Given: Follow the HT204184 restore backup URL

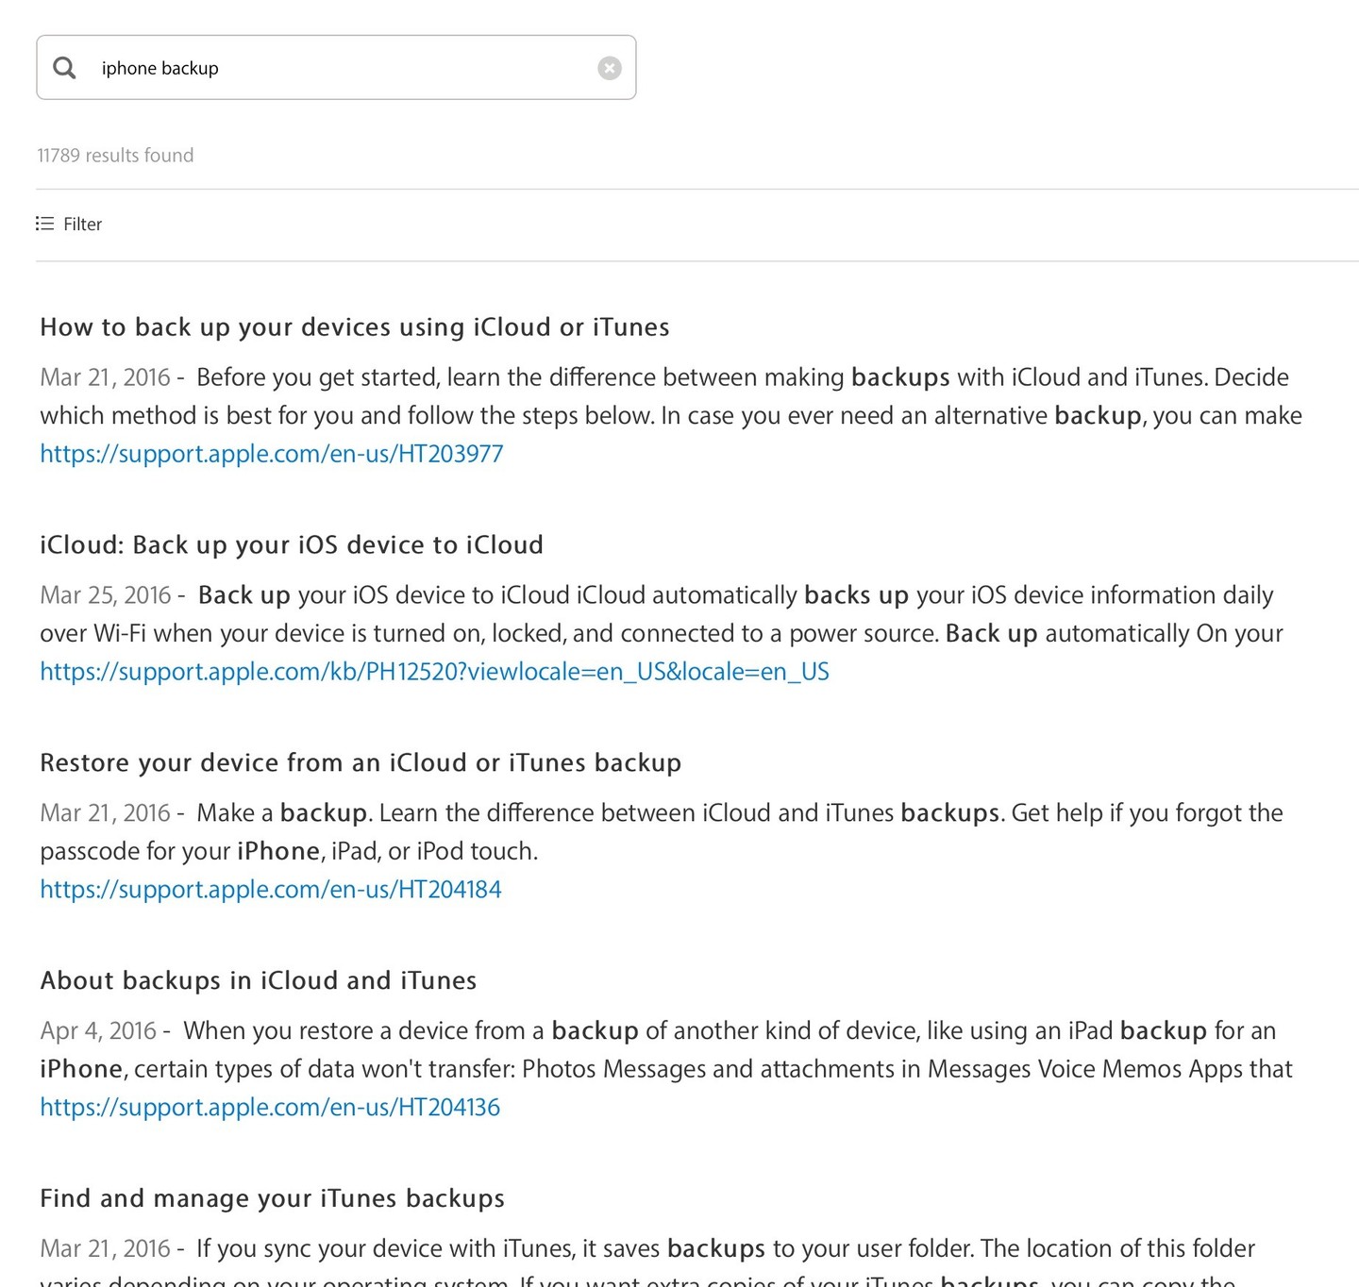Looking at the screenshot, I should coord(270,889).
